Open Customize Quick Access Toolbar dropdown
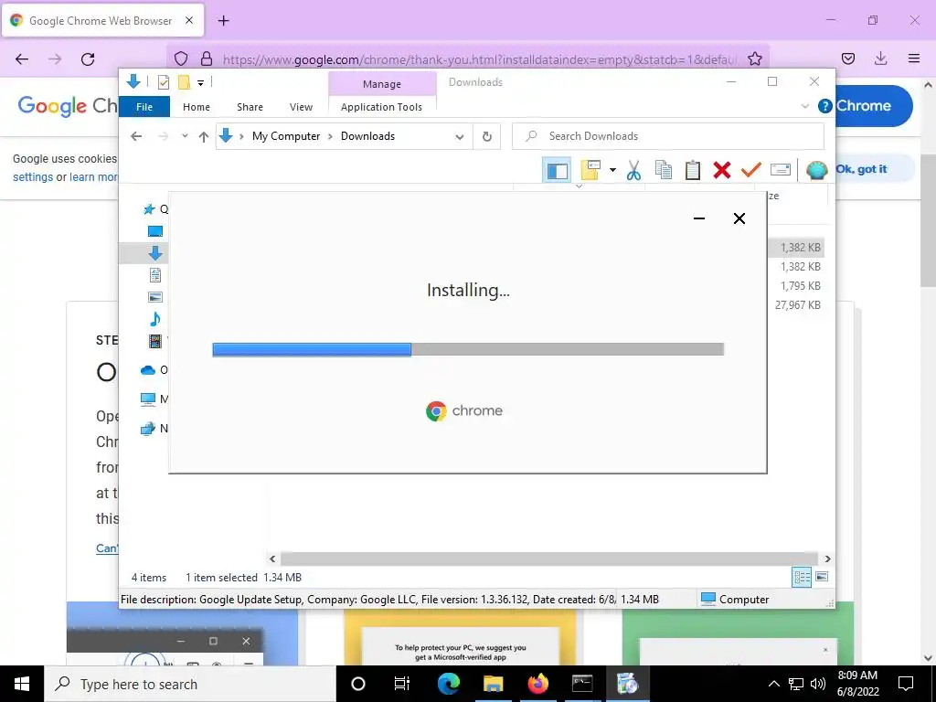The height and width of the screenshot is (702, 936). point(200,83)
